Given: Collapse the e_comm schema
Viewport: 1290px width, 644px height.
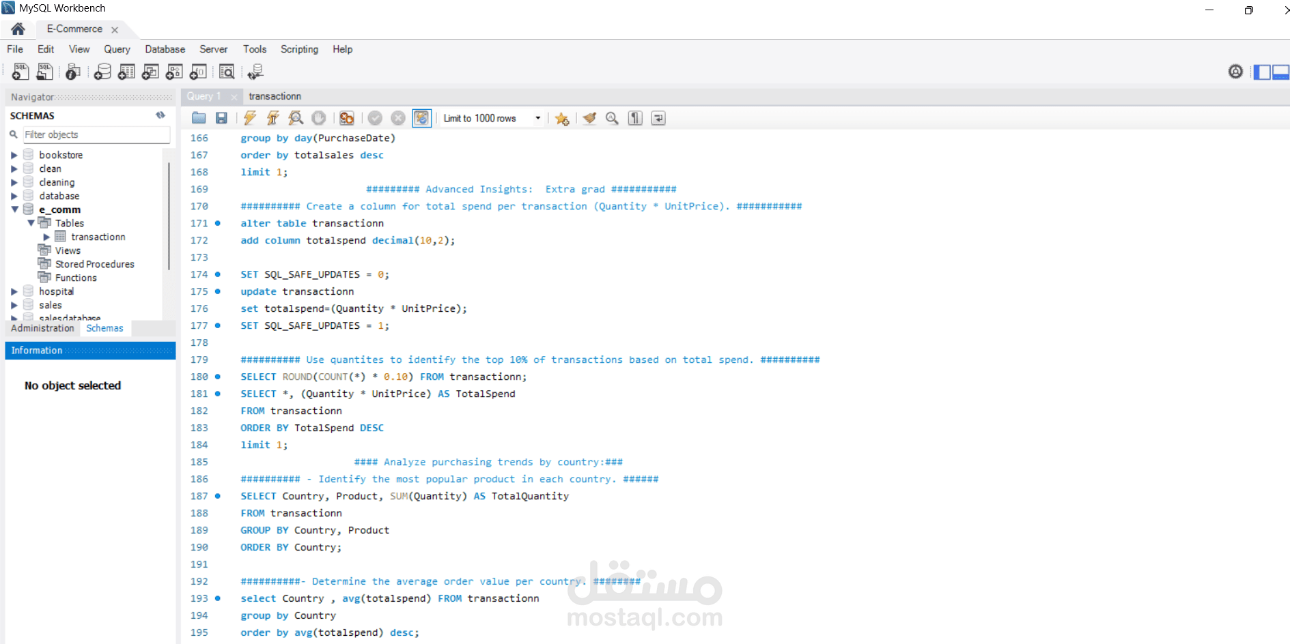Looking at the screenshot, I should pyautogui.click(x=14, y=209).
